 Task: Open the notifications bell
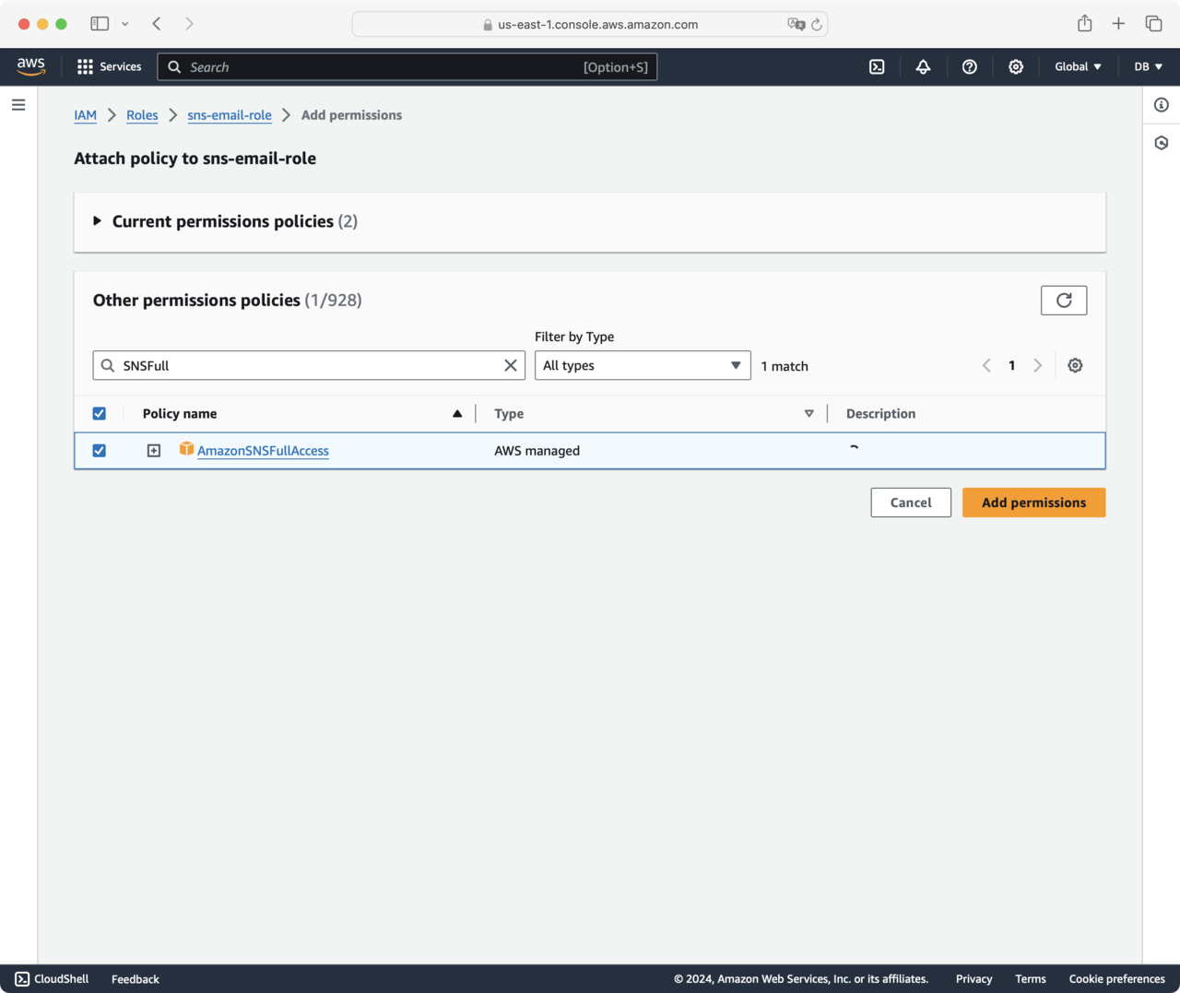click(x=923, y=67)
